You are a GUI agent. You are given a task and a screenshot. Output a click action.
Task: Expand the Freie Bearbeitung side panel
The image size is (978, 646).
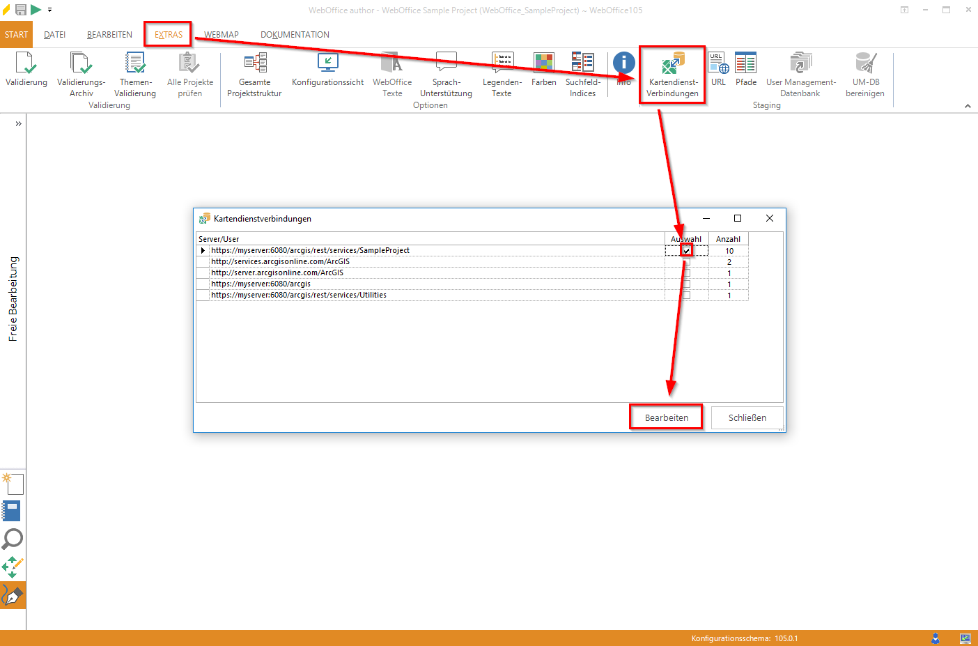[18, 124]
